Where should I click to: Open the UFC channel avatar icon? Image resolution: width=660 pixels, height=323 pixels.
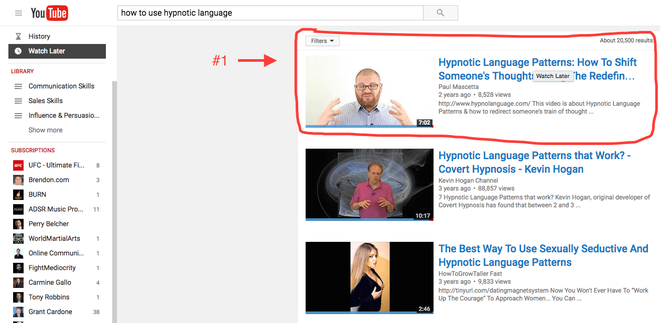(x=18, y=165)
